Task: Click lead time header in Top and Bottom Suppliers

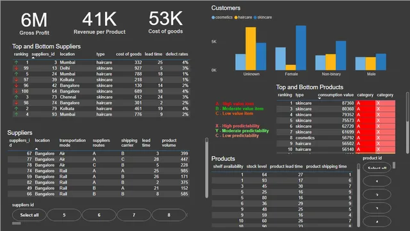Action: 154,54
